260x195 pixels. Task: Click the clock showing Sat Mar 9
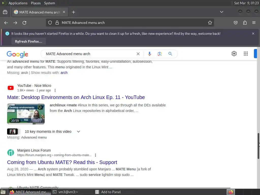tap(246, 3)
